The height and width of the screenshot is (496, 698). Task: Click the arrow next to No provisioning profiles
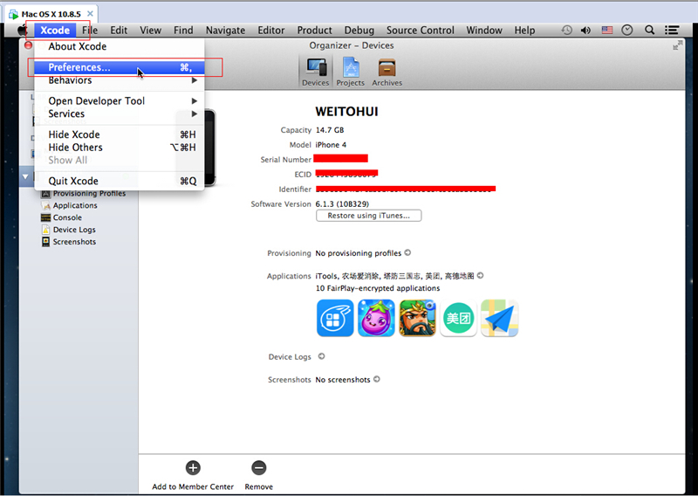407,252
